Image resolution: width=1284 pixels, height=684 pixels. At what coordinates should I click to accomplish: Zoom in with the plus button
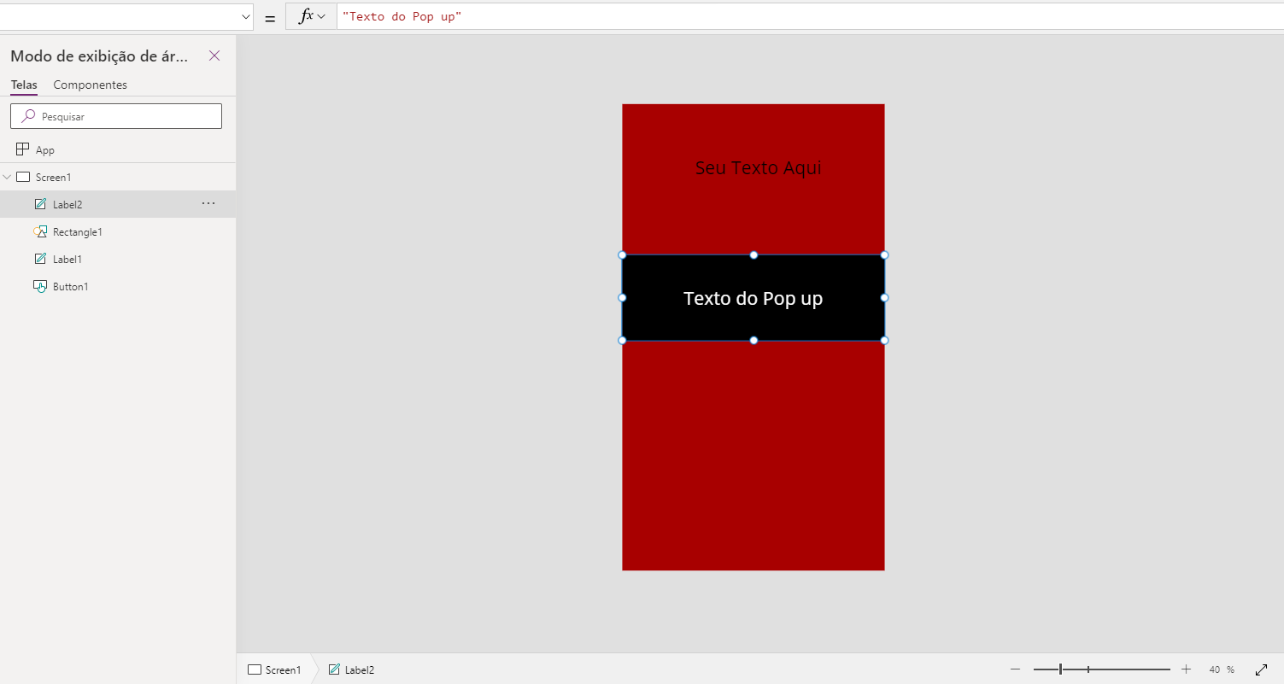point(1186,669)
